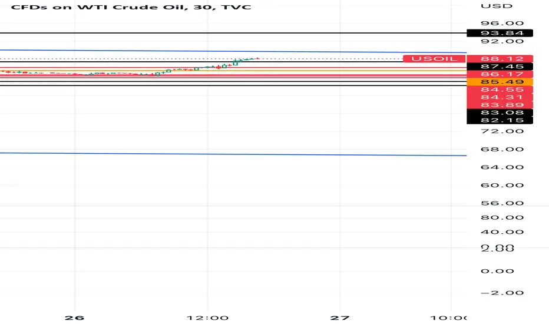Click the 96.00 price axis tick
The width and height of the screenshot is (549, 324).
pyautogui.click(x=502, y=24)
